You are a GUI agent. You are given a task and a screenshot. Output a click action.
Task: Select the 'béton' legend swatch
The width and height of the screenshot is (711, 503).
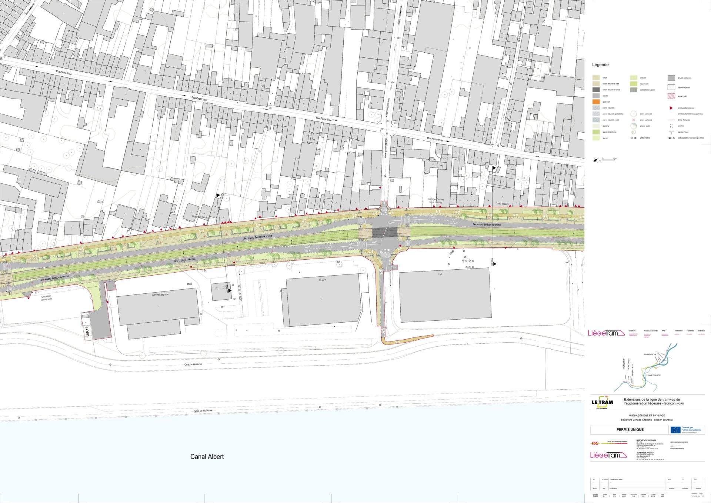(x=596, y=78)
